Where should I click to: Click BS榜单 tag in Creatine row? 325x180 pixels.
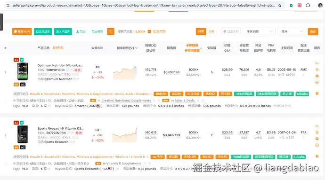[x=161, y=94]
